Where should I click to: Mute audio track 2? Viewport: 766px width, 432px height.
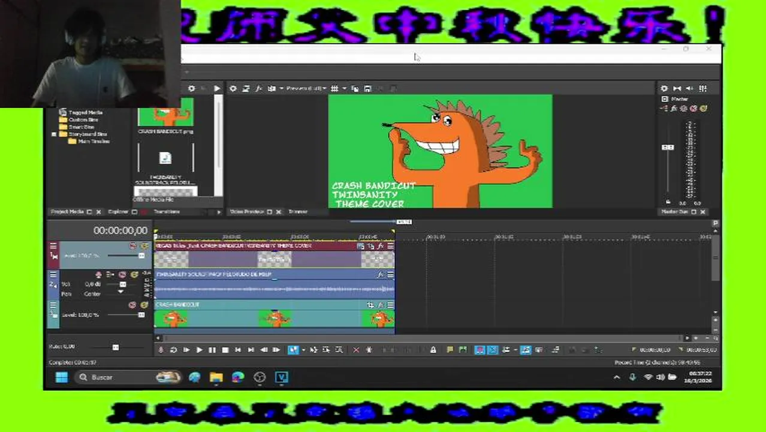tap(122, 275)
